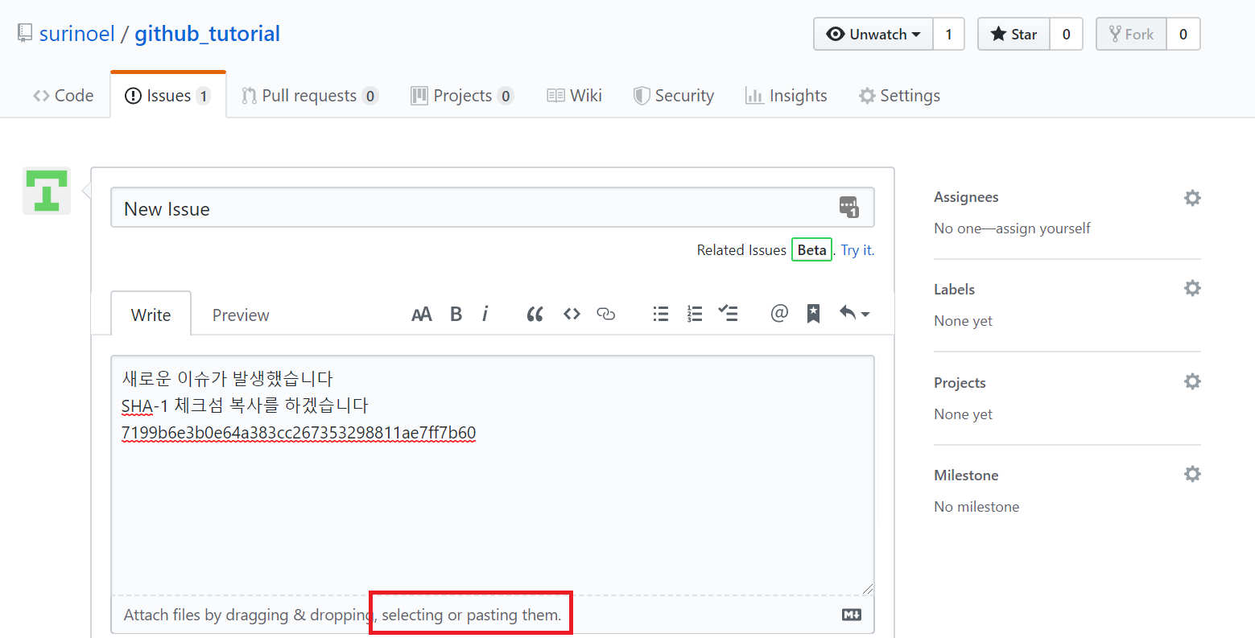Image resolution: width=1255 pixels, height=638 pixels.
Task: View the stargazers count 0
Action: [1066, 34]
